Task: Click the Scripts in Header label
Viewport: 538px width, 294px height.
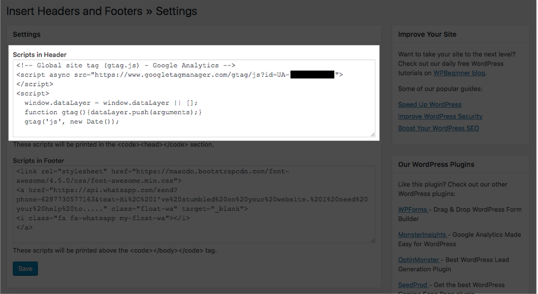Action: pyautogui.click(x=39, y=55)
